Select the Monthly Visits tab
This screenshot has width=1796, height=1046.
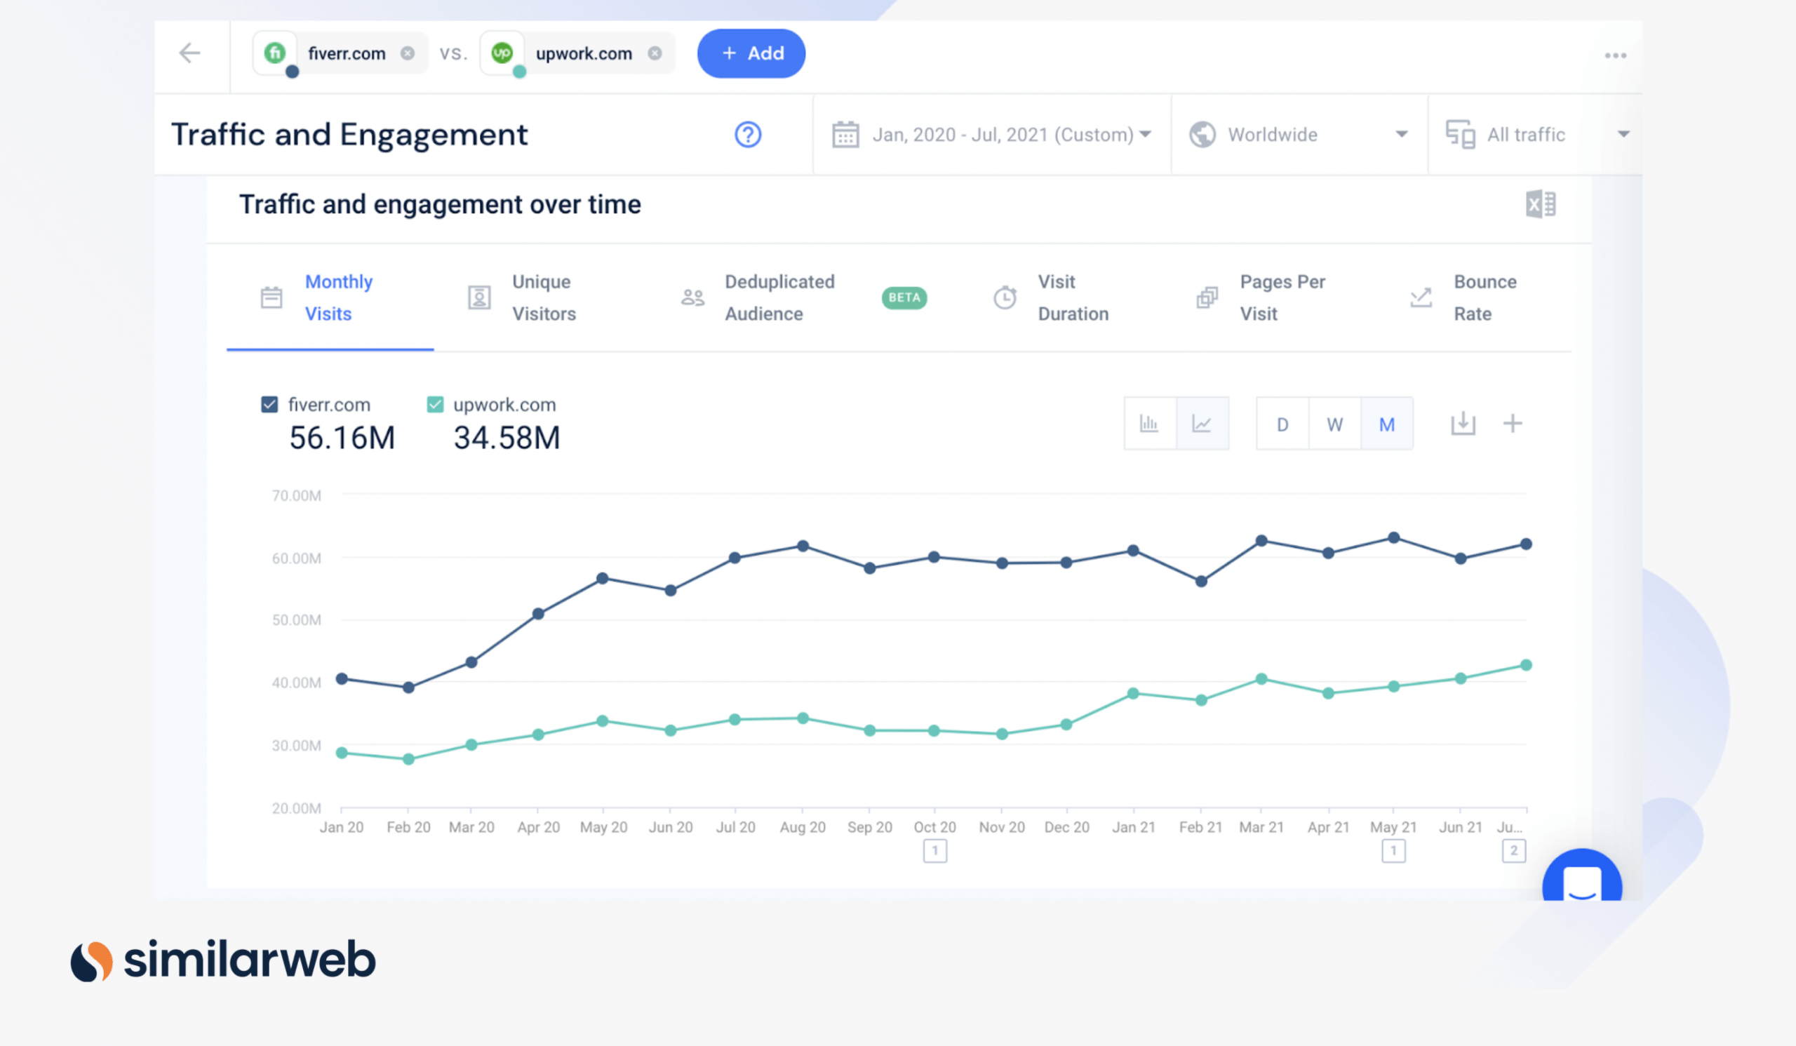coord(330,298)
